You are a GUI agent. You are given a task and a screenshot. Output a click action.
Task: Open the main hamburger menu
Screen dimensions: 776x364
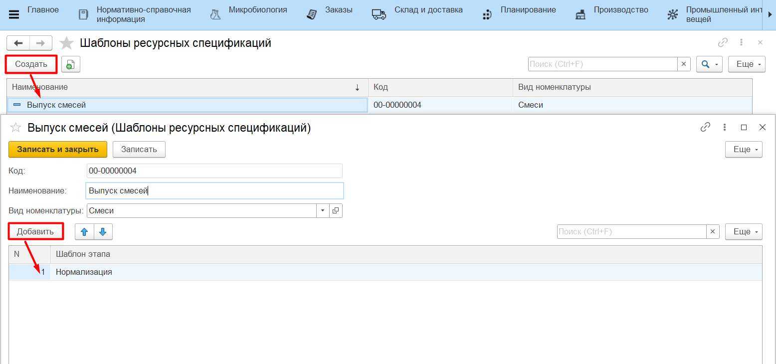(14, 14)
